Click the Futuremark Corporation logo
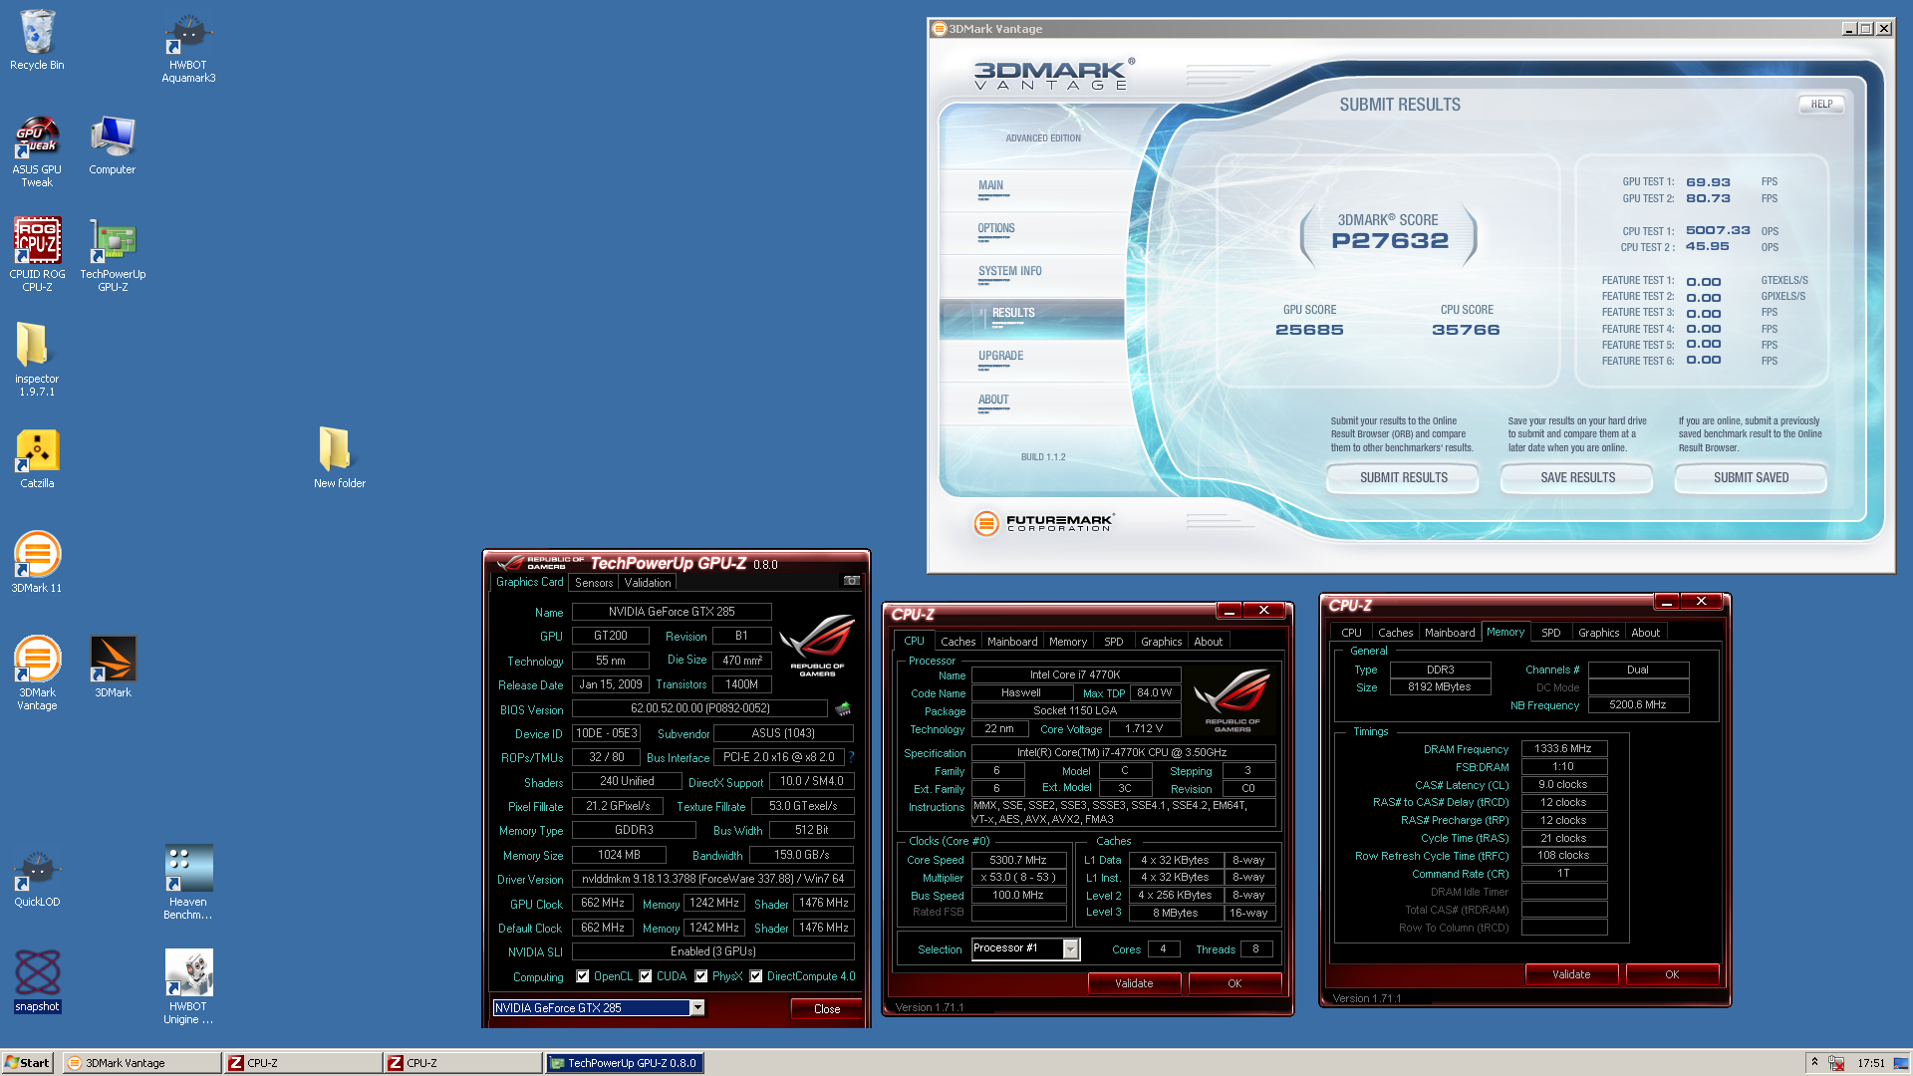The width and height of the screenshot is (1913, 1076). click(1044, 522)
